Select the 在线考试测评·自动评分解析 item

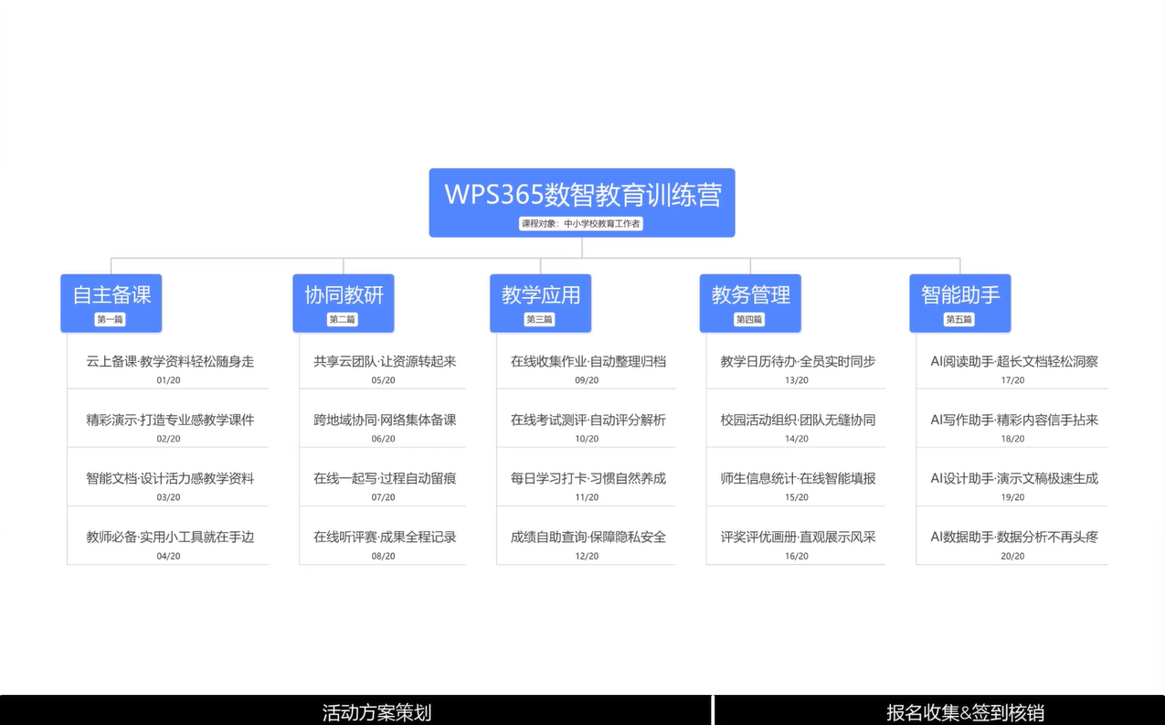tap(588, 421)
